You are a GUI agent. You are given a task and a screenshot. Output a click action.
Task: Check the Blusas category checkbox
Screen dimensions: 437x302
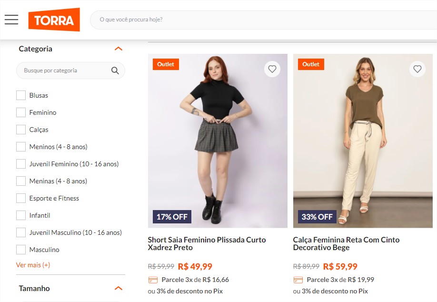pyautogui.click(x=21, y=95)
